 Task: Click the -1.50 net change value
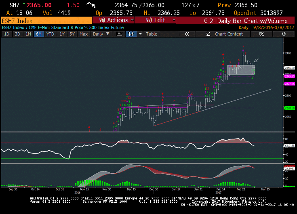72,5
